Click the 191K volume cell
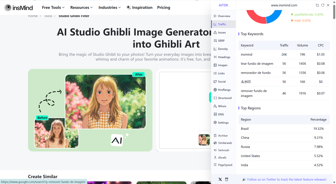This screenshot has width=336, height=184. pos(302,93)
